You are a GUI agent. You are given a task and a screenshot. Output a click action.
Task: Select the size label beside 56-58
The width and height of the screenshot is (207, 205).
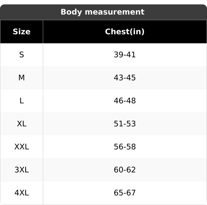pyautogui.click(x=21, y=147)
